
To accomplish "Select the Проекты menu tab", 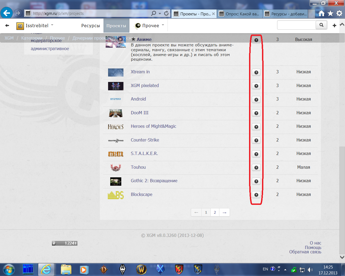I will (x=116, y=26).
